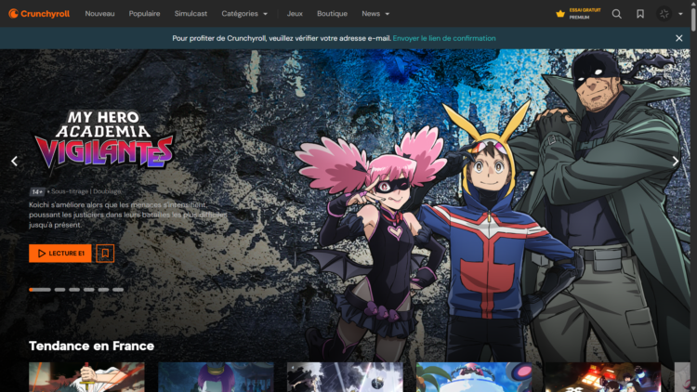Jump to the sixth carousel slide dot
The width and height of the screenshot is (697, 392).
click(x=118, y=290)
